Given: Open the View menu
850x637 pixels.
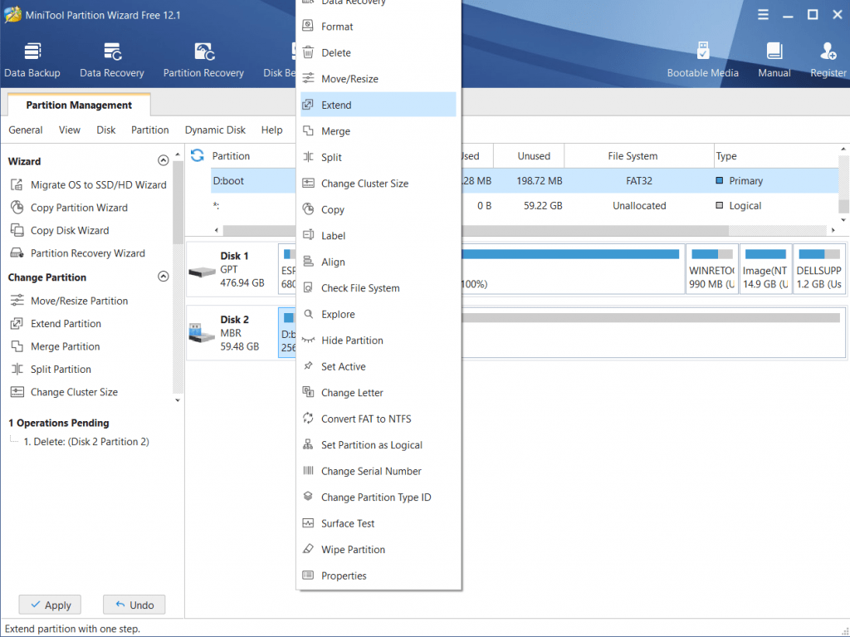Looking at the screenshot, I should tap(70, 130).
